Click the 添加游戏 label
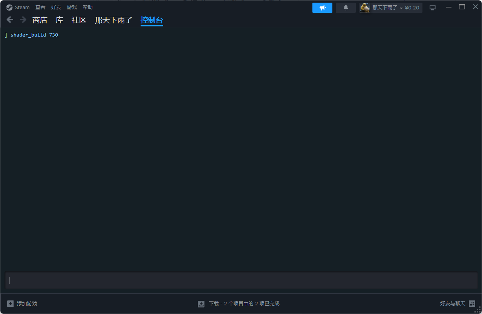The image size is (482, 314). pyautogui.click(x=27, y=303)
